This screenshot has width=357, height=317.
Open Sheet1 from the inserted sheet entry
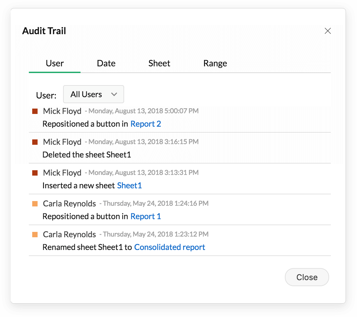pos(129,185)
